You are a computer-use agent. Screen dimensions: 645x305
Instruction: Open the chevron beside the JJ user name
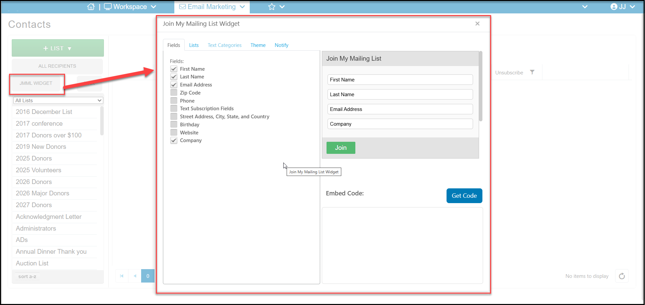[632, 7]
